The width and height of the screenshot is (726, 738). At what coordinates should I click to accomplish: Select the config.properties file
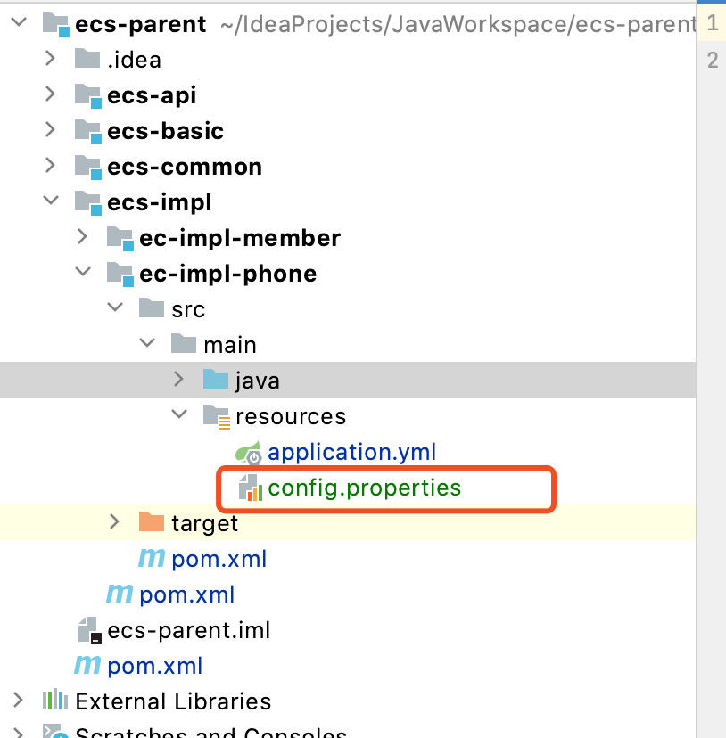[x=364, y=488]
